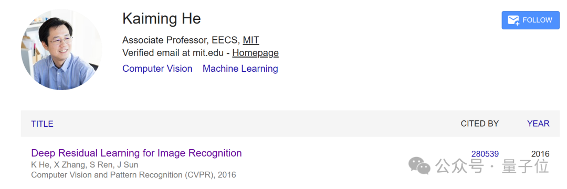Sort publications by TITLE column header

(43, 124)
